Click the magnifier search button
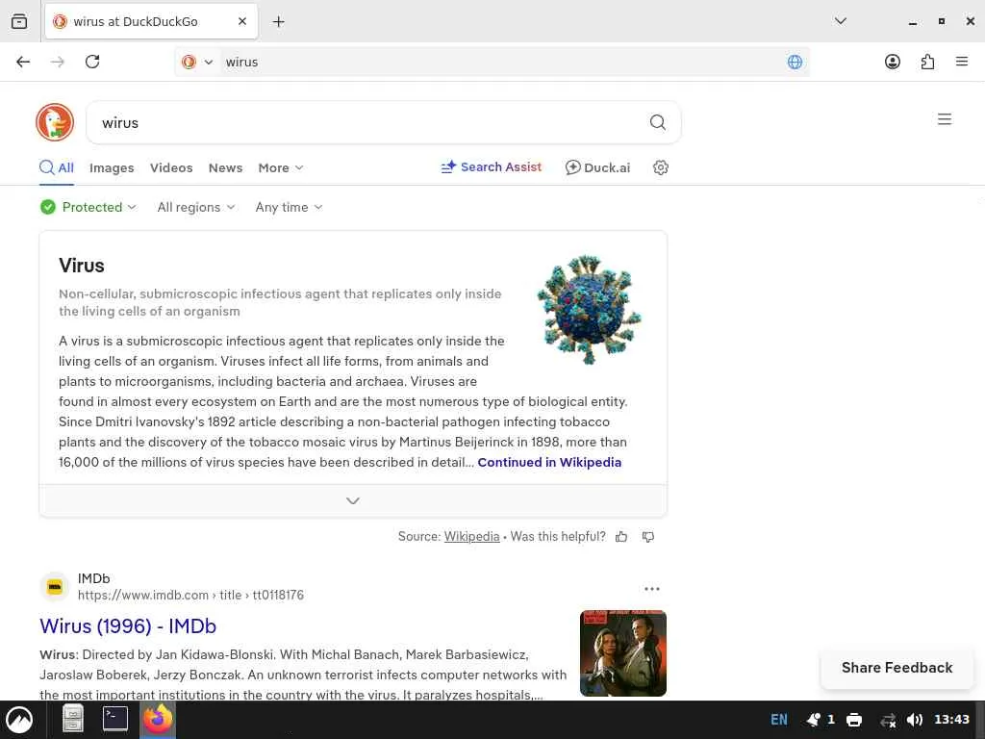 point(658,122)
